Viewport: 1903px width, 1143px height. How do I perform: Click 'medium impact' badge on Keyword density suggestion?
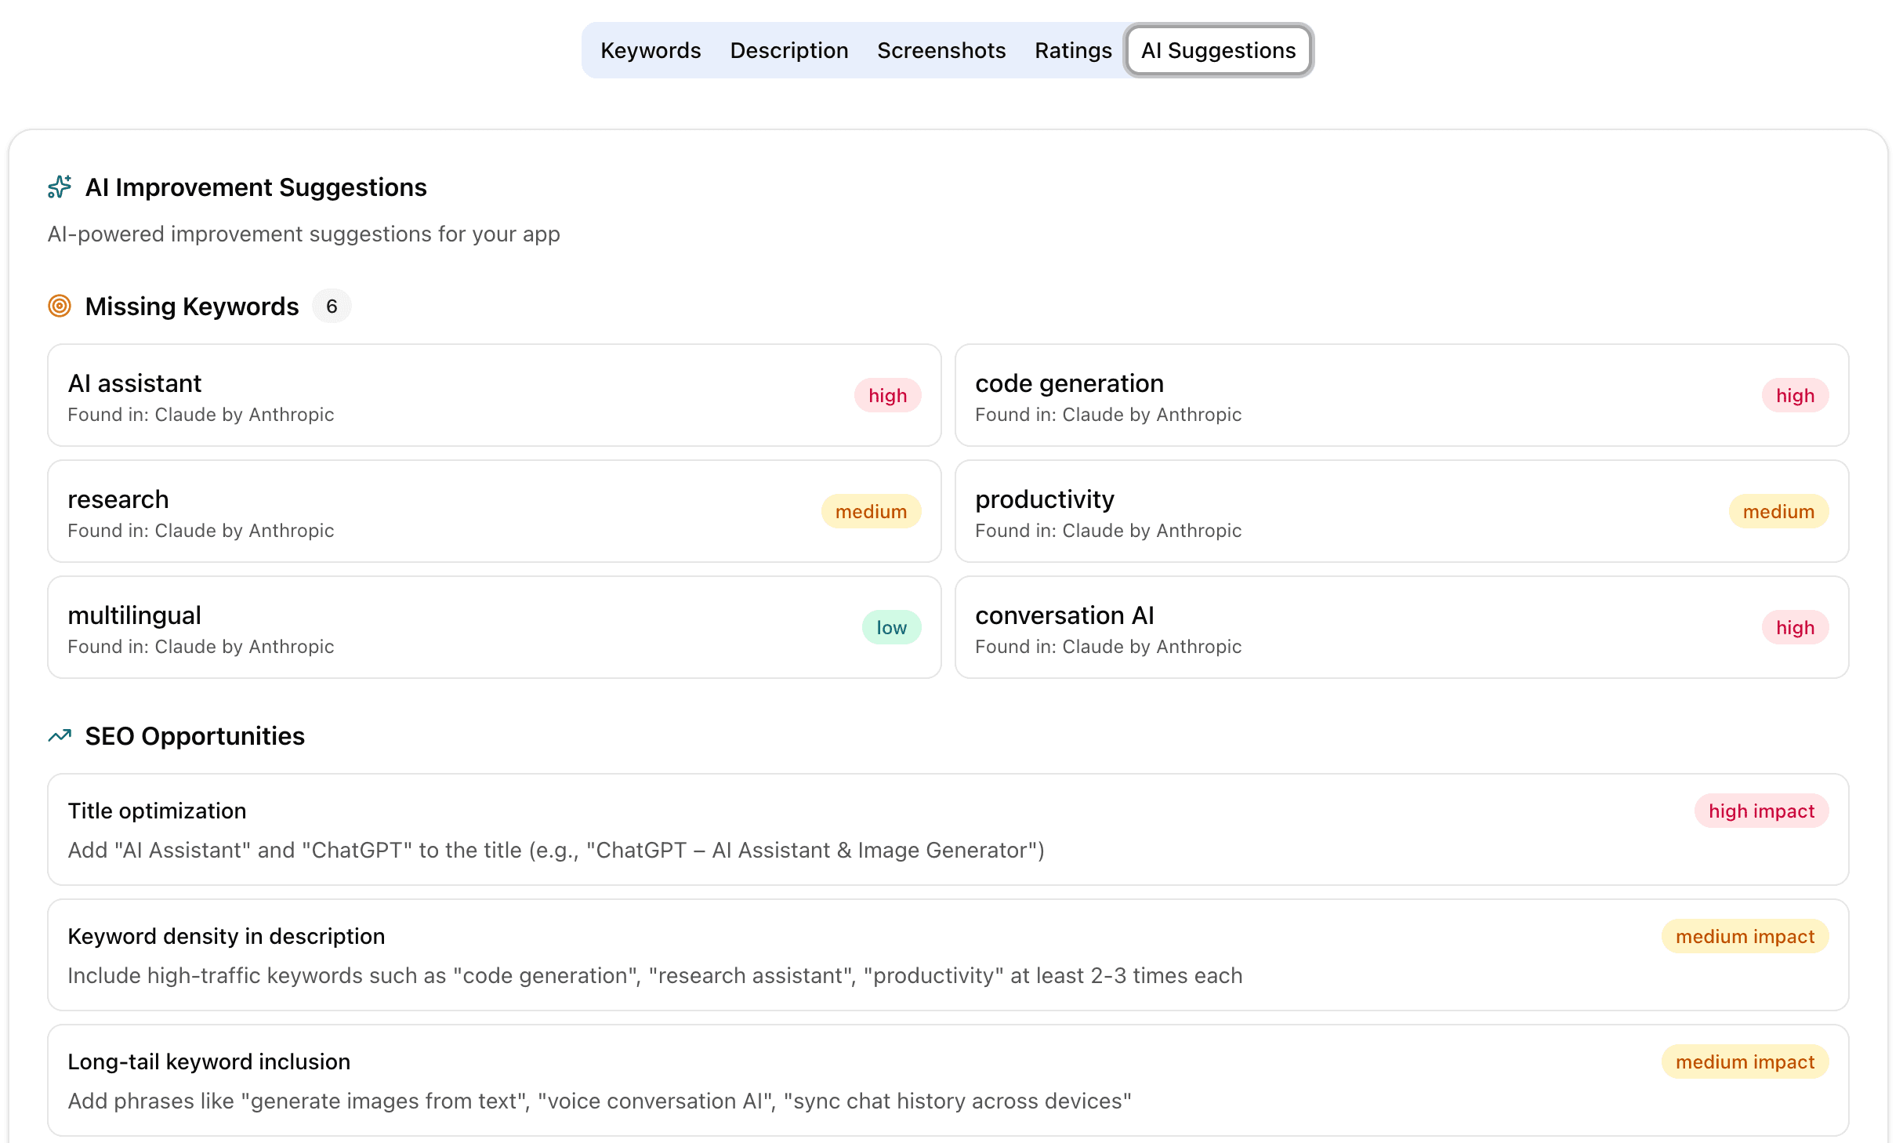click(1745, 936)
